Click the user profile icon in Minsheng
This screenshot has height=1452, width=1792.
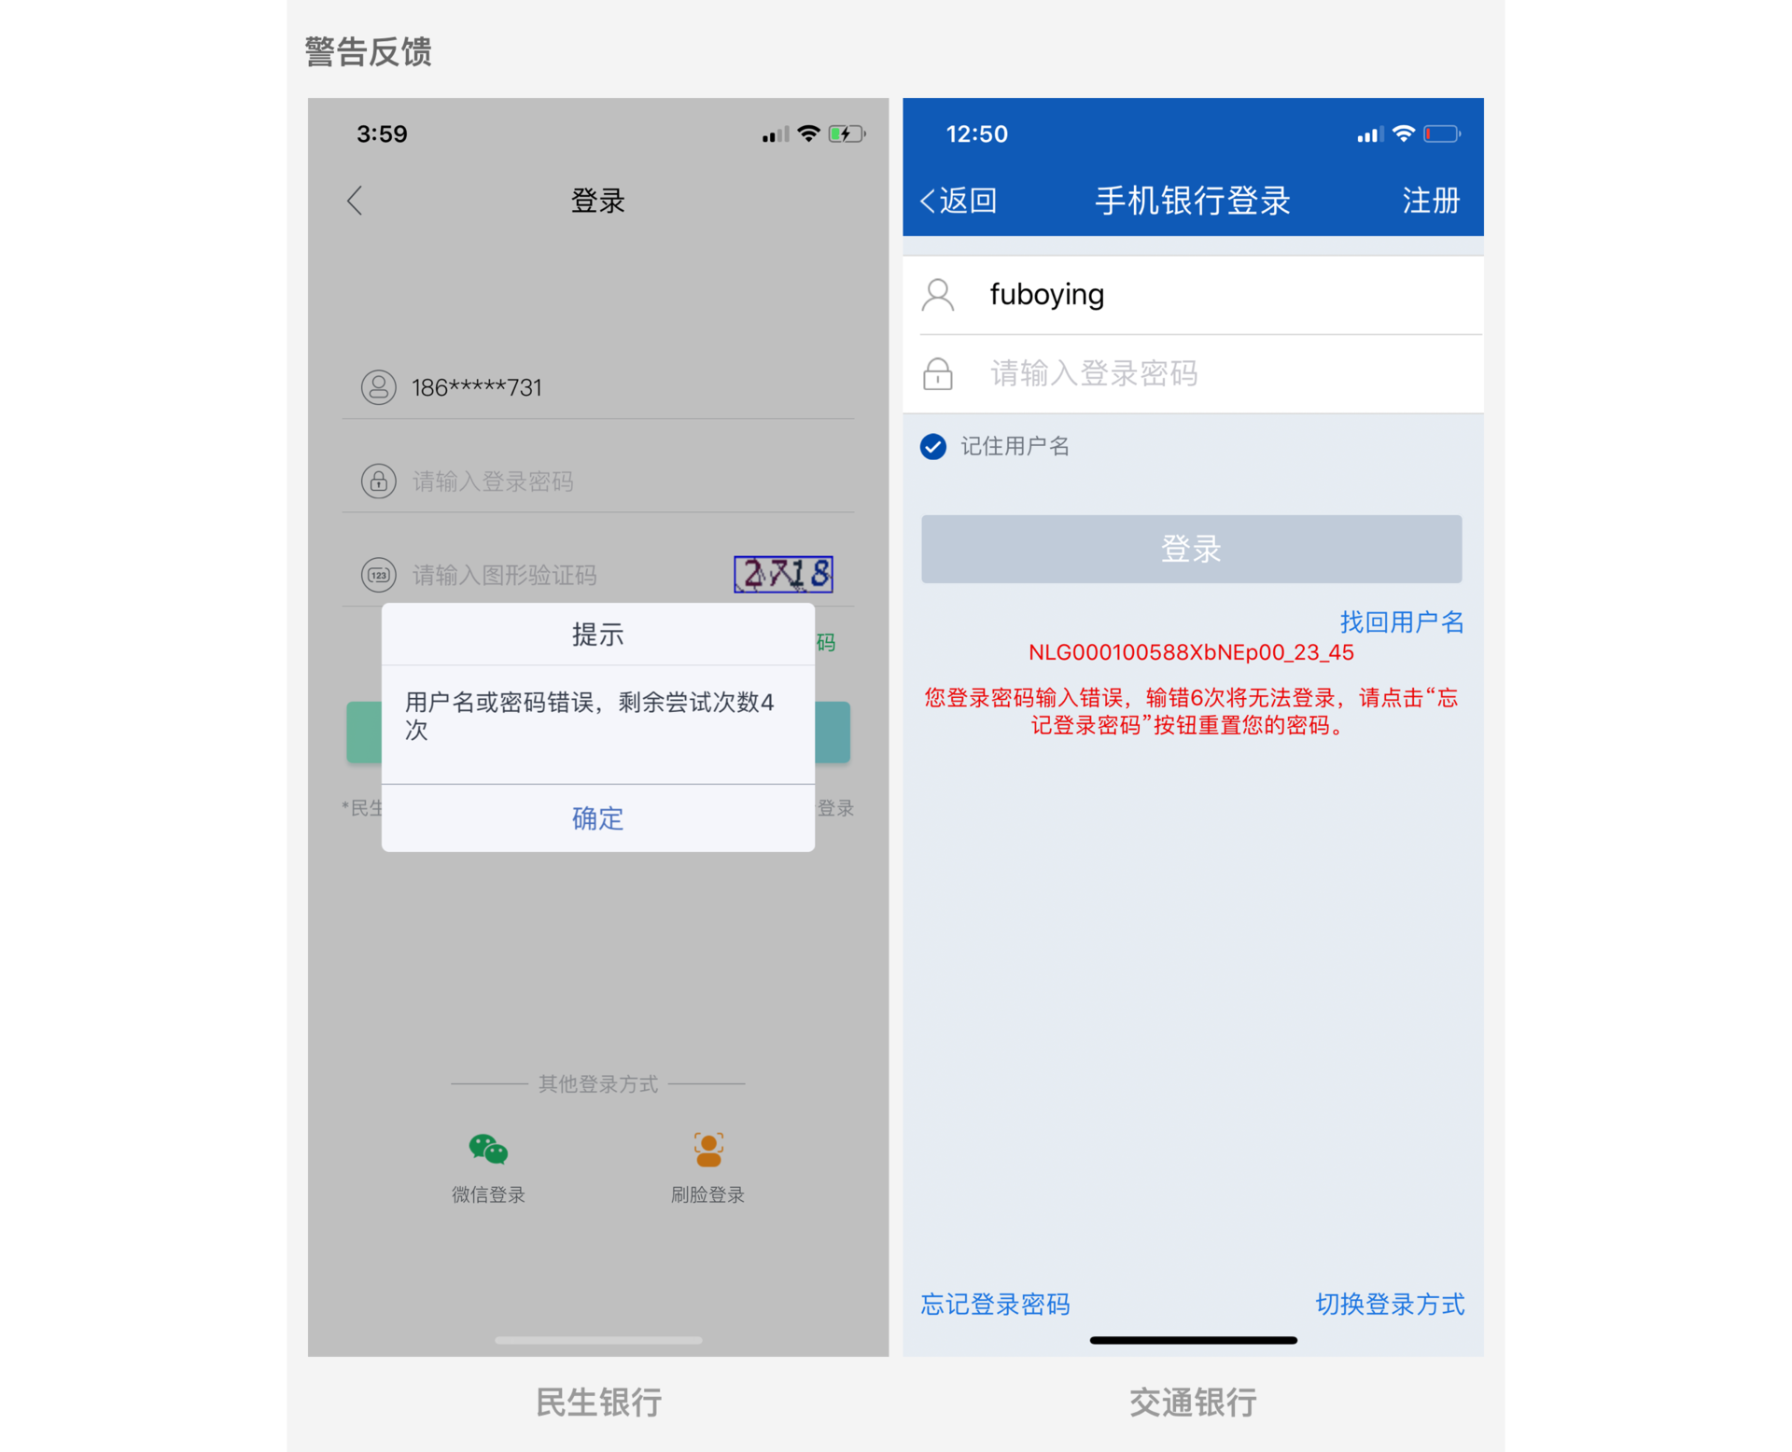click(x=378, y=385)
